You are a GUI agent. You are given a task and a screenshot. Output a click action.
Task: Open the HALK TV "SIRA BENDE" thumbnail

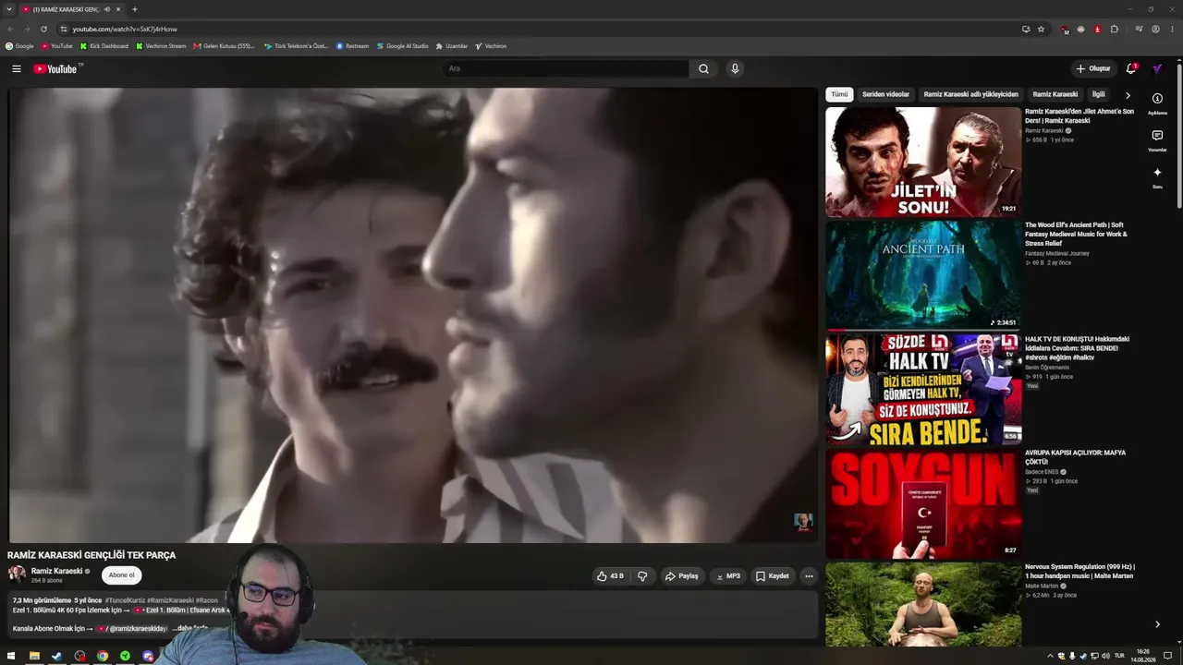[923, 389]
